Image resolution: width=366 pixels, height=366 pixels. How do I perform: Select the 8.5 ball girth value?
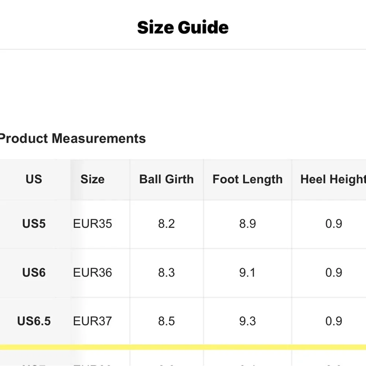[x=167, y=321]
